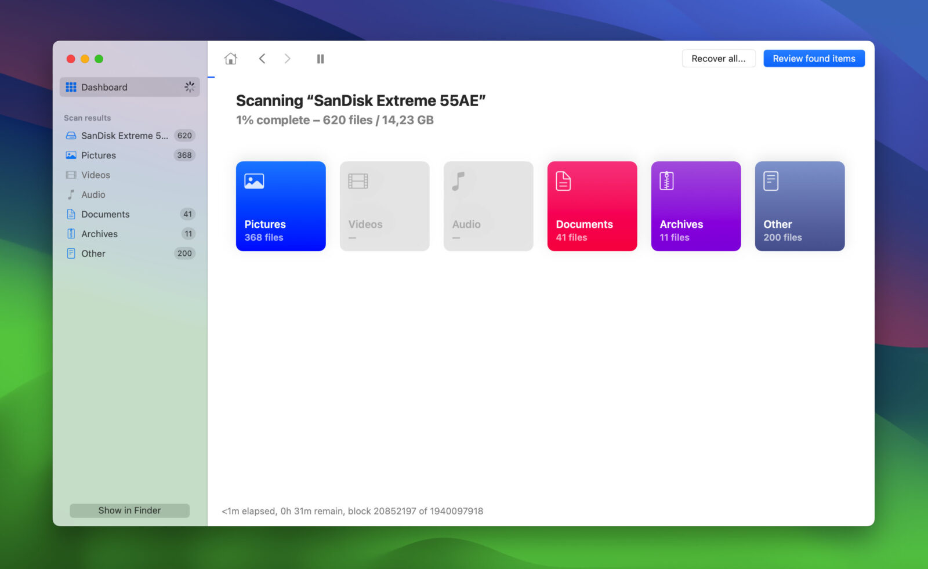The width and height of the screenshot is (928, 569).
Task: Click the SanDisk Extreme drive icon in sidebar
Action: point(71,135)
